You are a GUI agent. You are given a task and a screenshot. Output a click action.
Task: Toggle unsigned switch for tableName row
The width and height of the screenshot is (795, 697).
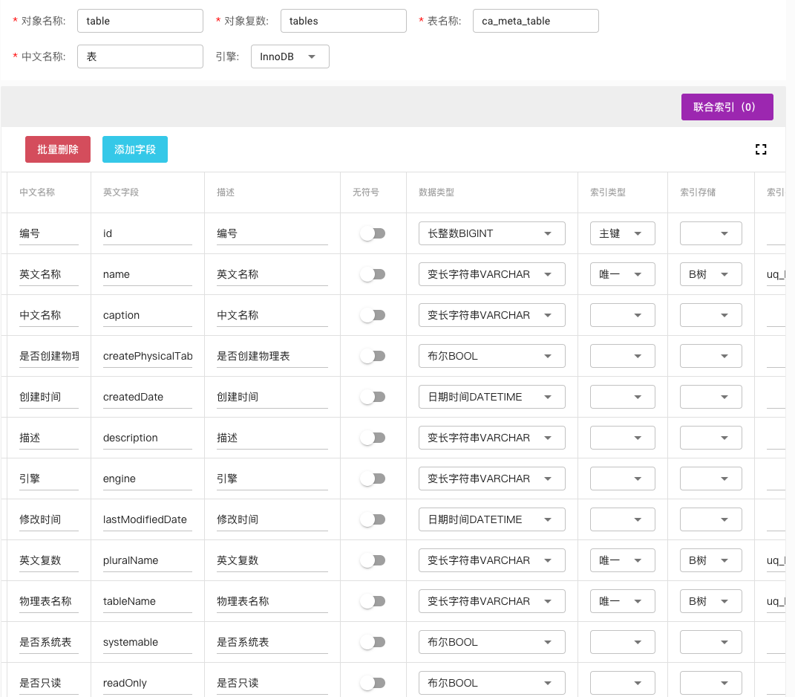point(373,601)
